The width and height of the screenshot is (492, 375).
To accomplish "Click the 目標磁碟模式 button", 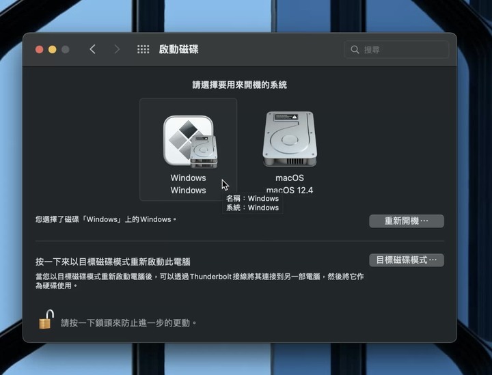I will (407, 260).
